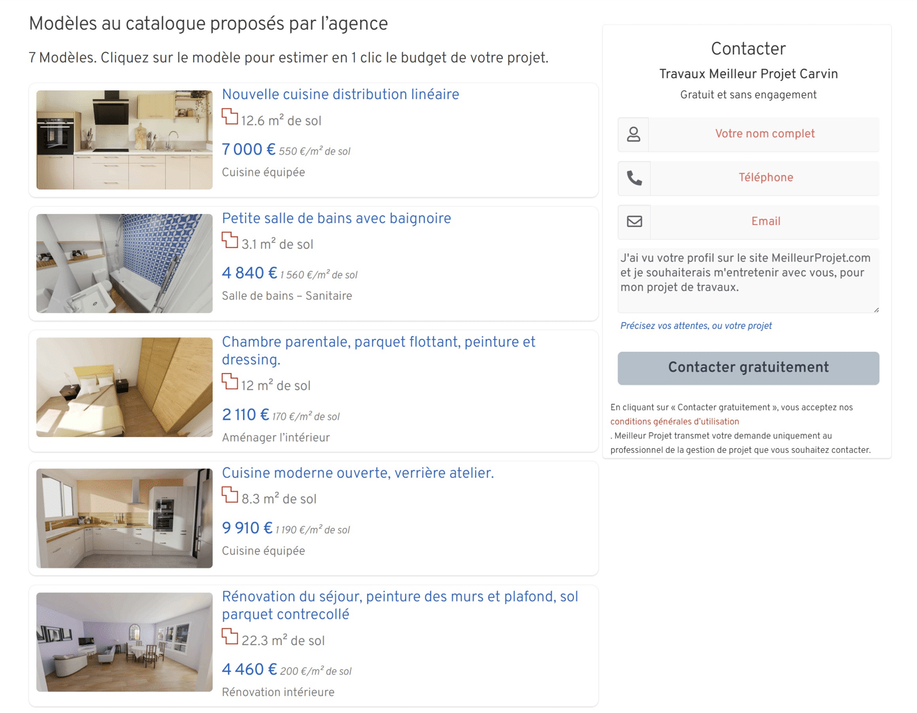Image resolution: width=917 pixels, height=713 pixels.
Task: Open Cuisine moderne ouverte, verrière atelier
Action: click(357, 473)
